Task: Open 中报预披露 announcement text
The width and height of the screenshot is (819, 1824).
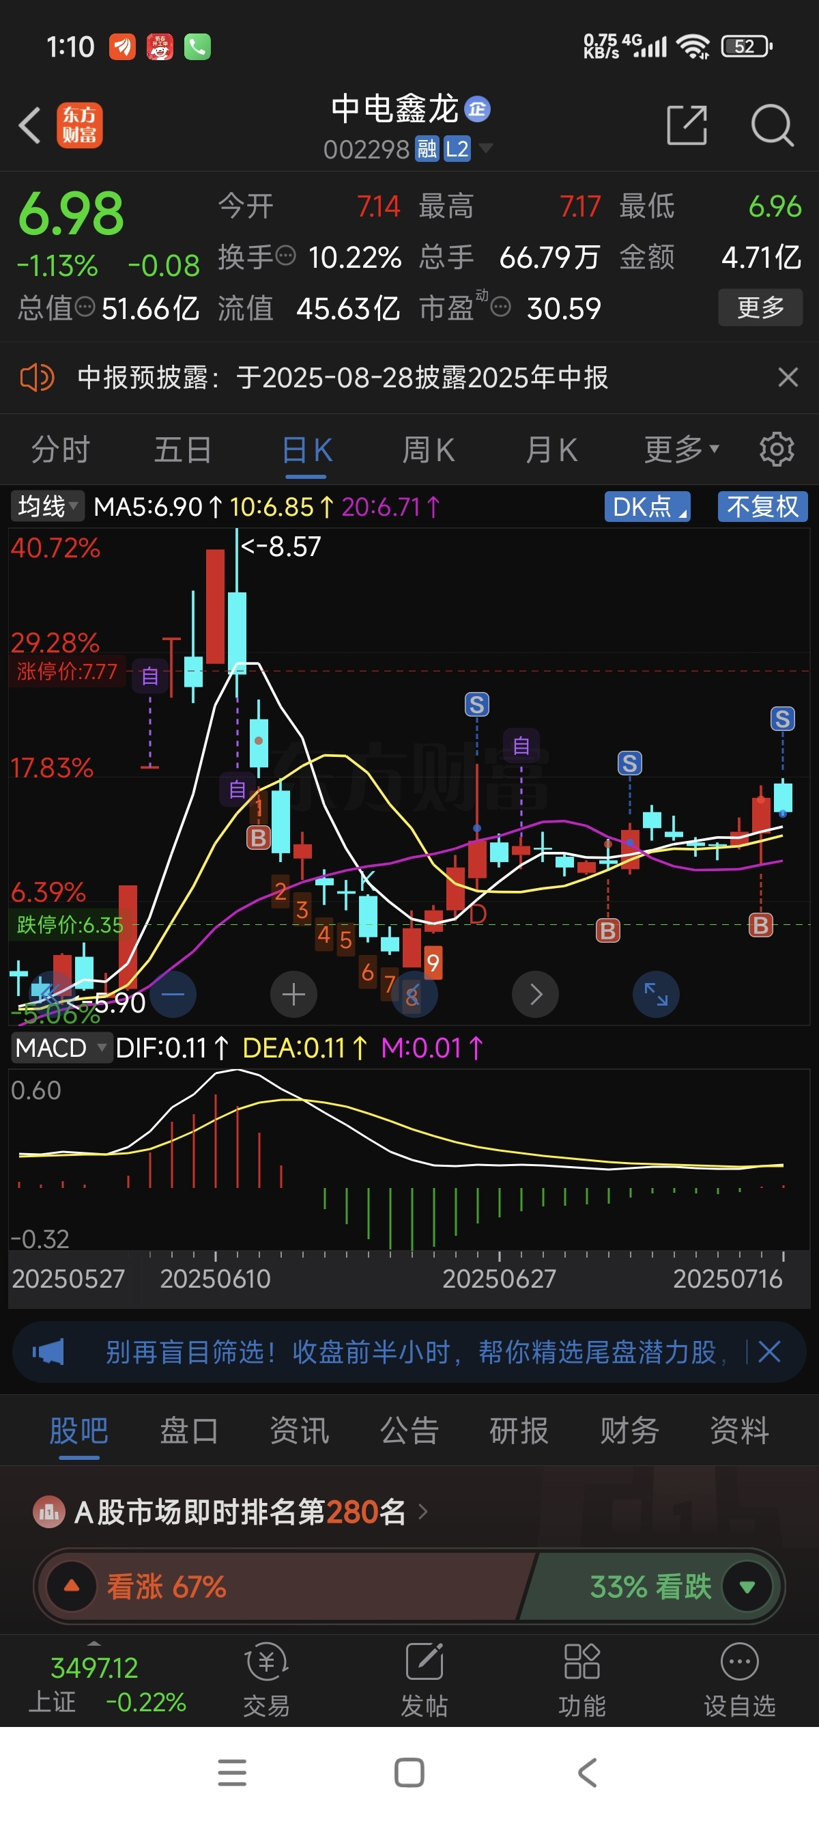Action: point(343,377)
